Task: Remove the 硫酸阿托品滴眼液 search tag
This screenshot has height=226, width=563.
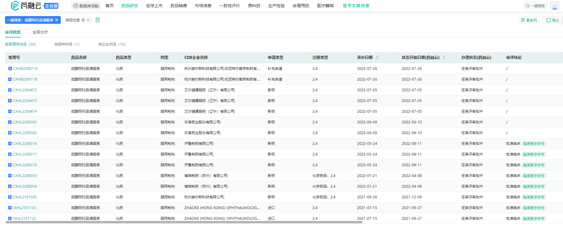Action: 57,20
